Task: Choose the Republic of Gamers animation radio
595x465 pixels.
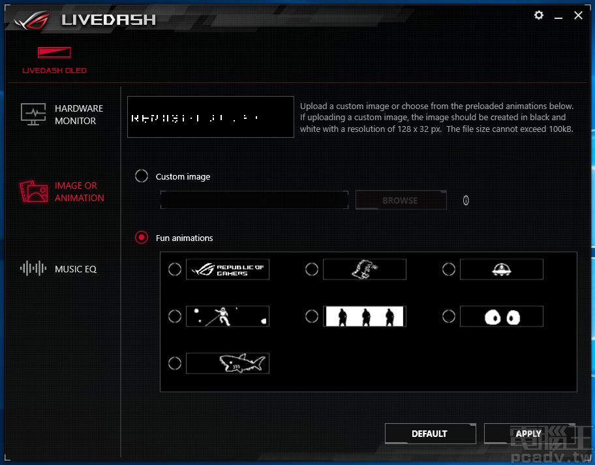Action: click(175, 269)
